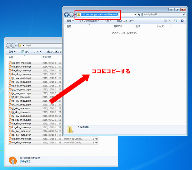The image size is (192, 170).
Task: Click the Back arrow in config window
Action: (x=67, y=14)
